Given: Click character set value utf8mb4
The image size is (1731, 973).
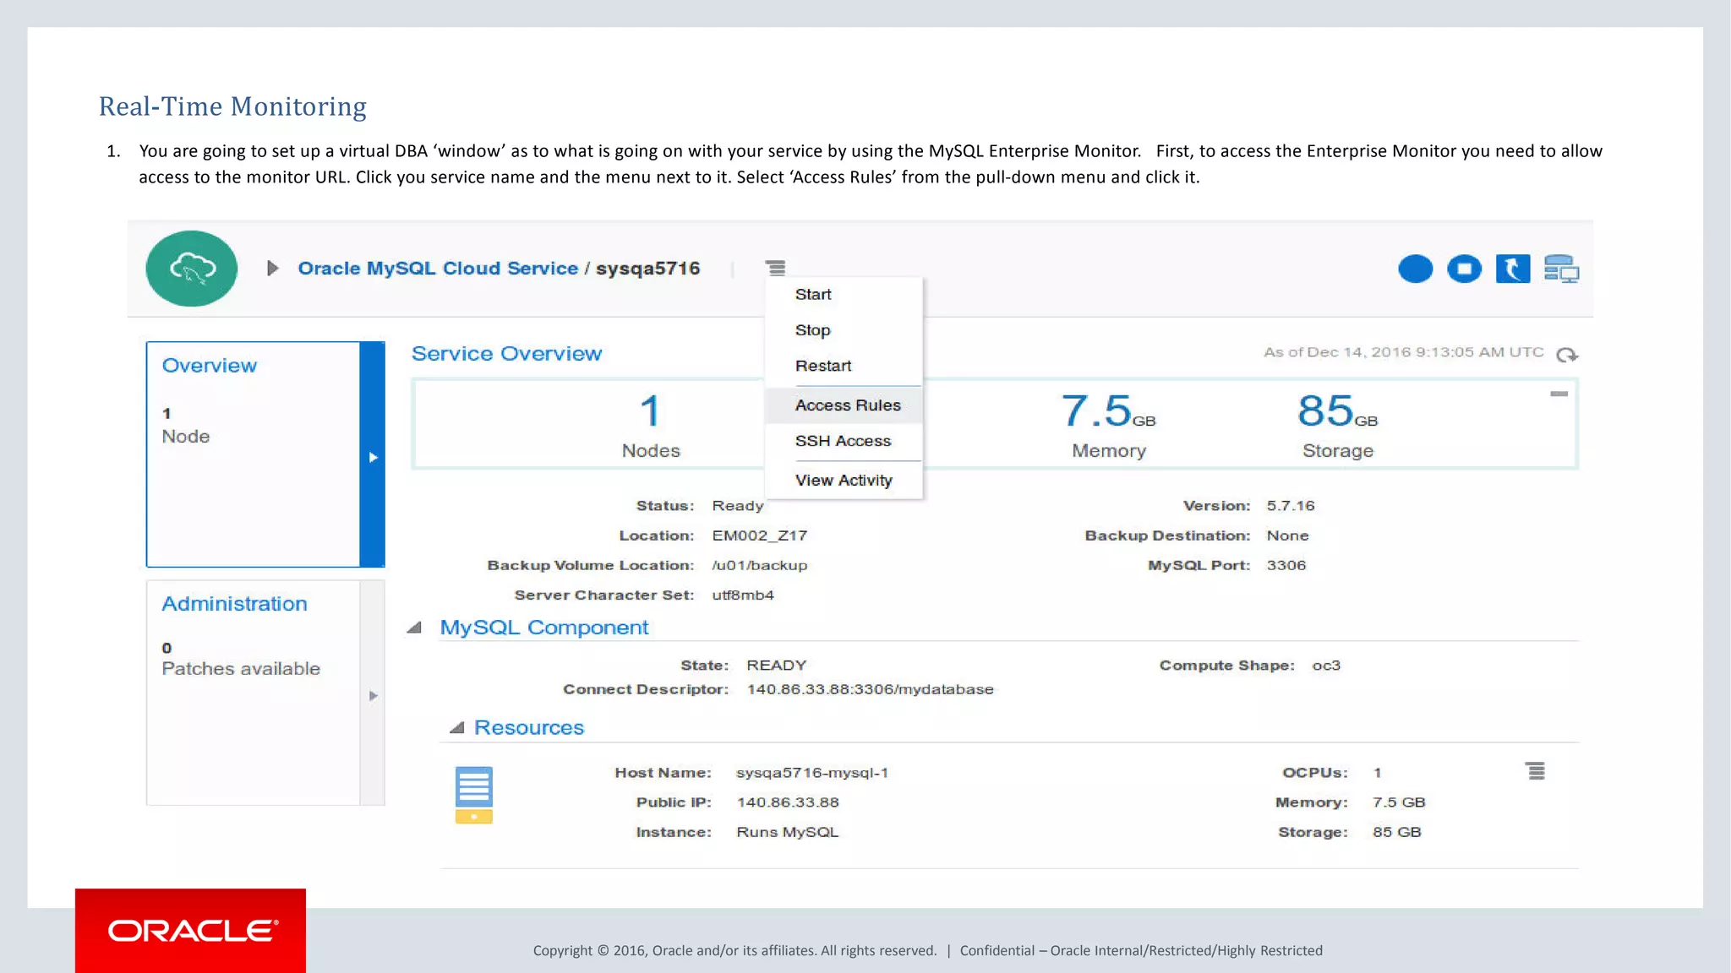Looking at the screenshot, I should pos(743,595).
